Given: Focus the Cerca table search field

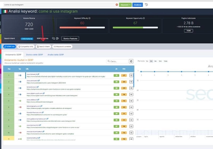Looking at the screenshot, I should pyautogui.click(x=117, y=61).
